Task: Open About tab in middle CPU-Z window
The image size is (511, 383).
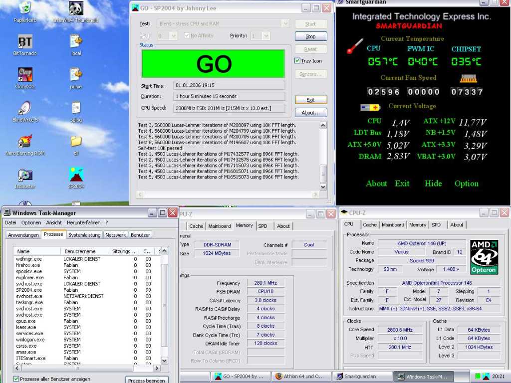Action: (x=283, y=226)
